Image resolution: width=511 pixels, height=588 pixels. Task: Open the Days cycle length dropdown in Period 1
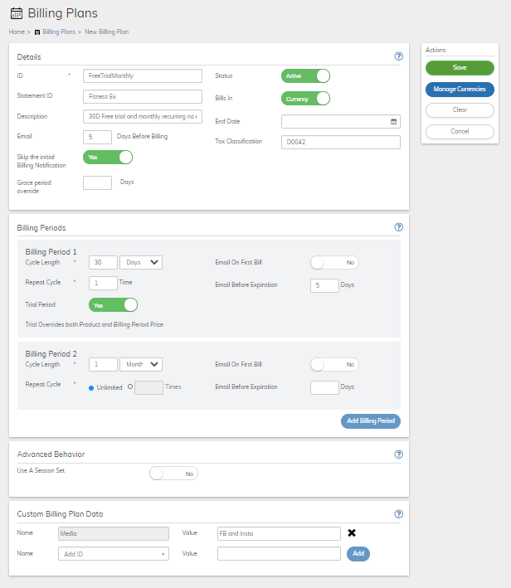pos(141,263)
